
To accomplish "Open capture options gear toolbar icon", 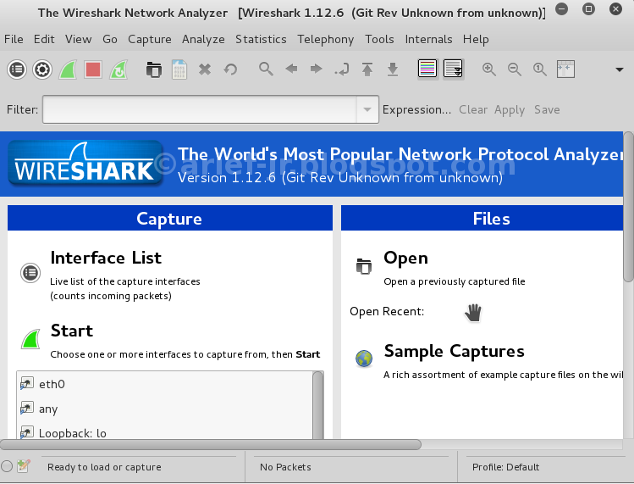I will [x=42, y=70].
